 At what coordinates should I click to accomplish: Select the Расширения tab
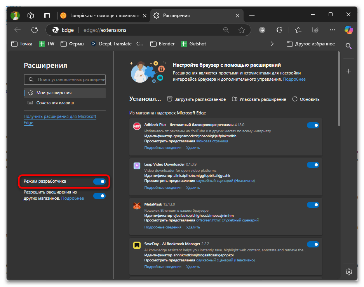click(x=197, y=16)
